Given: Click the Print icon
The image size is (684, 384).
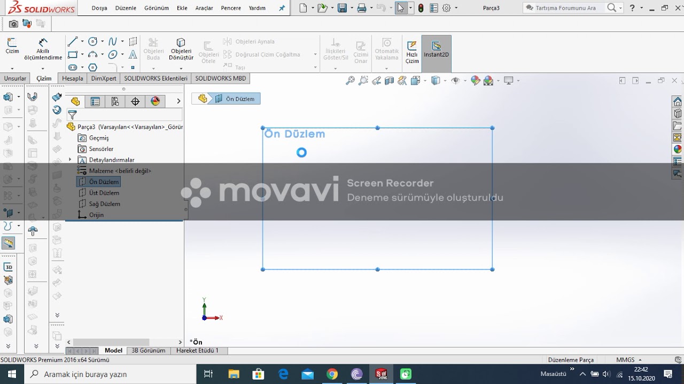Looking at the screenshot, I should 362,8.
